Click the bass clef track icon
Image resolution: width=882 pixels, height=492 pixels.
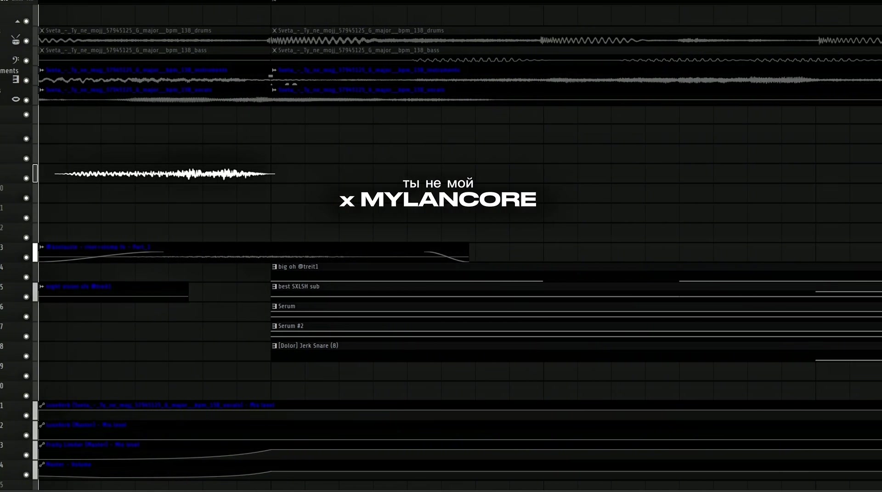[15, 60]
